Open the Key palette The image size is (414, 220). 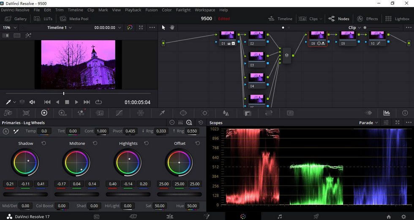[248, 113]
